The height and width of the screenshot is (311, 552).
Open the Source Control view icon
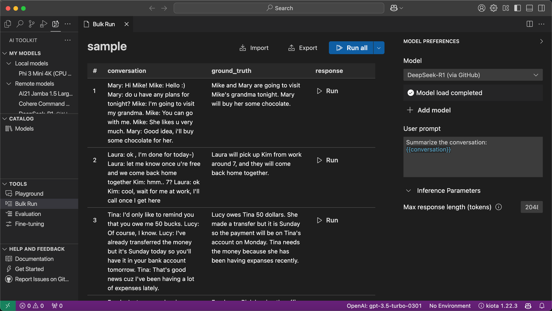32,24
